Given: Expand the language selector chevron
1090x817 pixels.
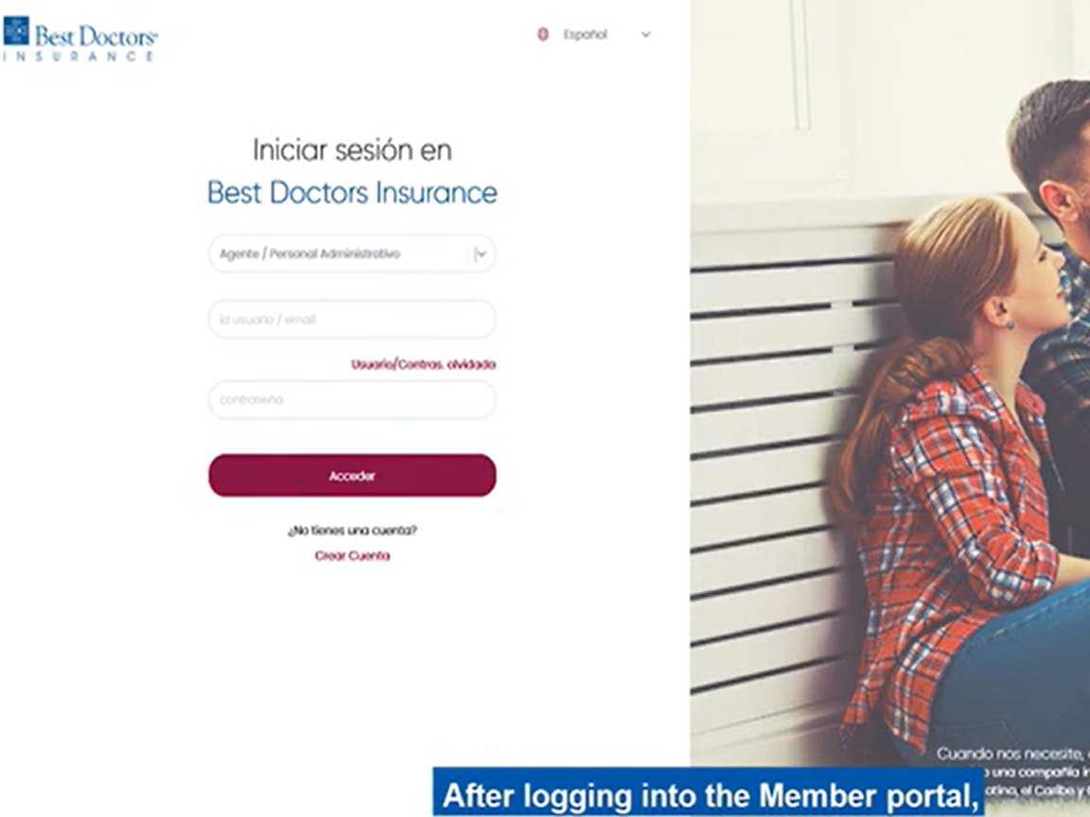Looking at the screenshot, I should click(646, 34).
